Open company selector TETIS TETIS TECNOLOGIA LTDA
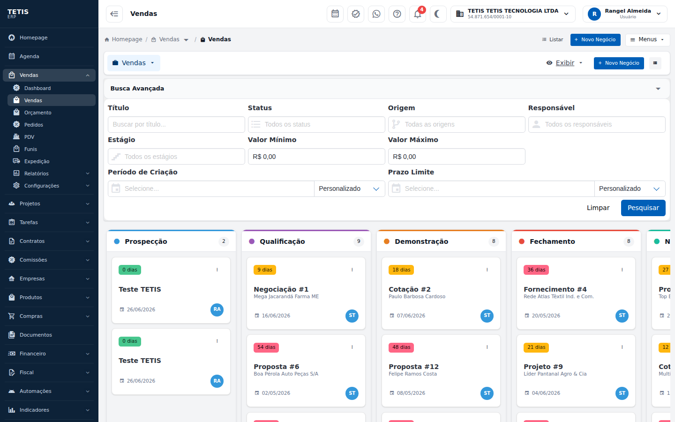The width and height of the screenshot is (675, 422). pyautogui.click(x=513, y=14)
